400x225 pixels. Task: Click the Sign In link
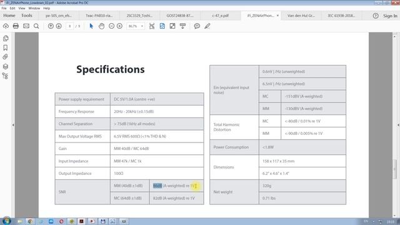coord(390,16)
